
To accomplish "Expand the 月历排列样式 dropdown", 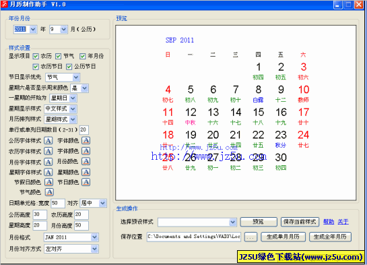I will 73,119.
